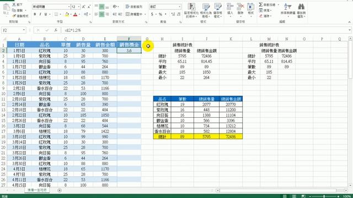Image resolution: width=353 pixels, height=198 pixels.
Task: Increase decimal places
Action: pos(173,14)
